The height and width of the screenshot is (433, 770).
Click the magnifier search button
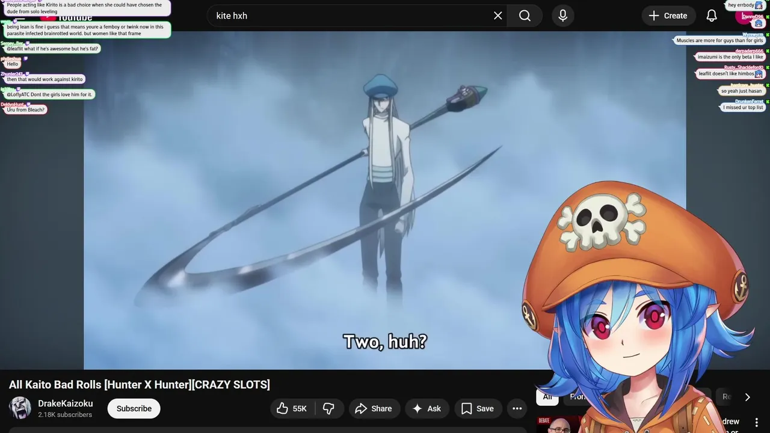525,16
